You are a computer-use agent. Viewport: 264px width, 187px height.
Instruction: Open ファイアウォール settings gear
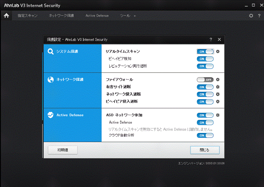(218, 79)
